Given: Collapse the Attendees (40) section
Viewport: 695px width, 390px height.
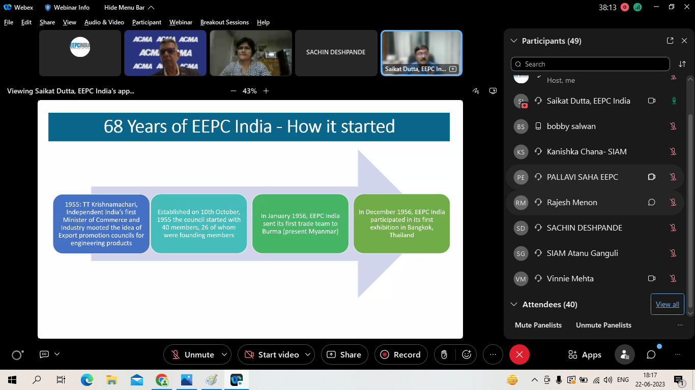Looking at the screenshot, I should pyautogui.click(x=513, y=304).
